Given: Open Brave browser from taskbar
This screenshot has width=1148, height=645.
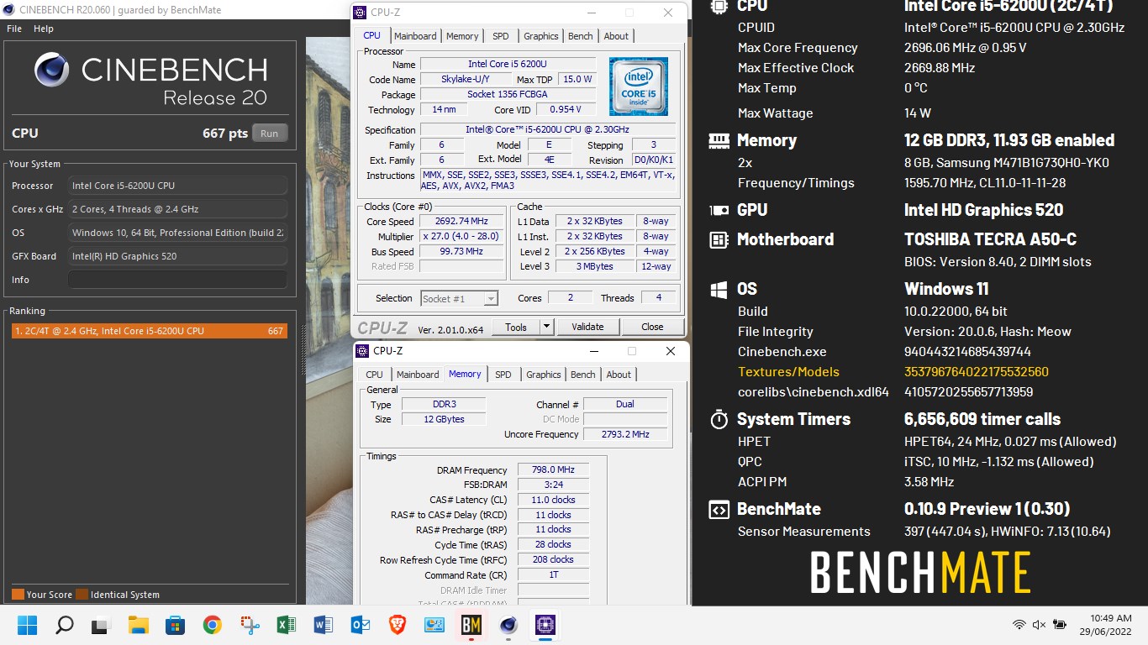Looking at the screenshot, I should pyautogui.click(x=397, y=625).
